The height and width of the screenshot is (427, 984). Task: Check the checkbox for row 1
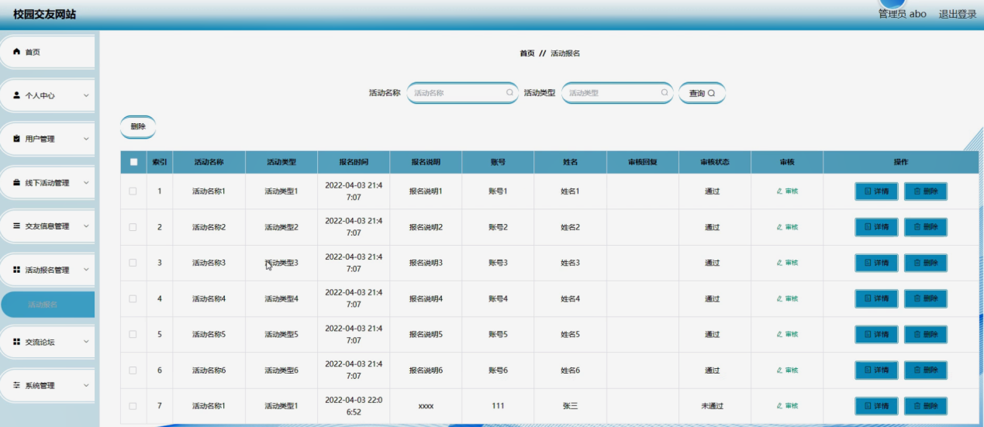[x=133, y=191]
